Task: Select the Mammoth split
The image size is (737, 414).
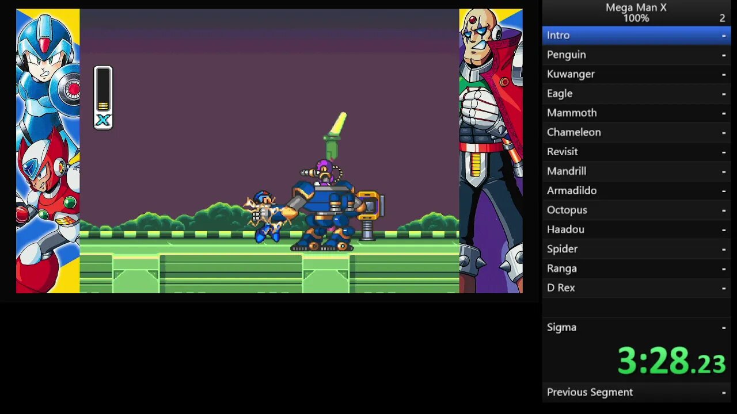Action: [636, 113]
